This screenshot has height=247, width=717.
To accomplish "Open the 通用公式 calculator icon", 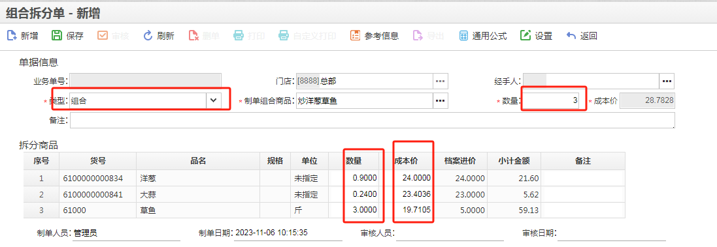I will click(463, 36).
